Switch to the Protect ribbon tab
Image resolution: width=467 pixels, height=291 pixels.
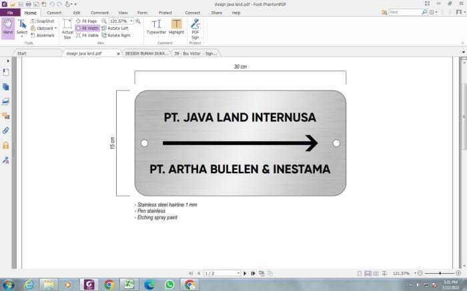pyautogui.click(x=165, y=13)
